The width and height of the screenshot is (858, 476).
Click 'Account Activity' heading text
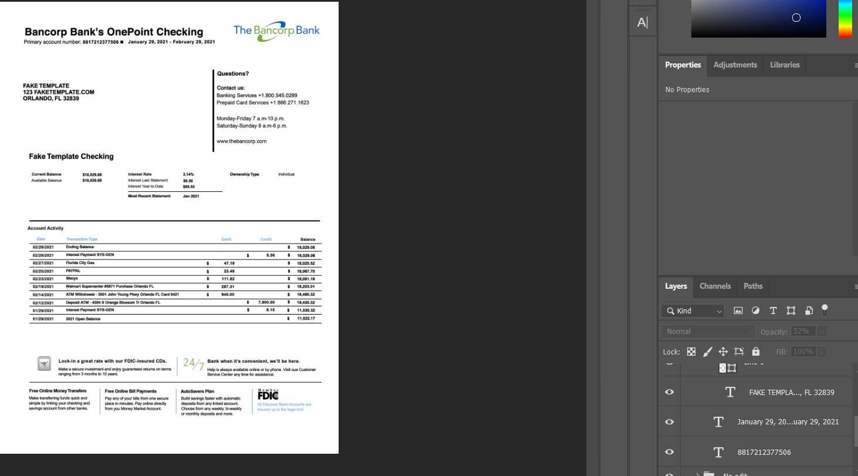[45, 228]
